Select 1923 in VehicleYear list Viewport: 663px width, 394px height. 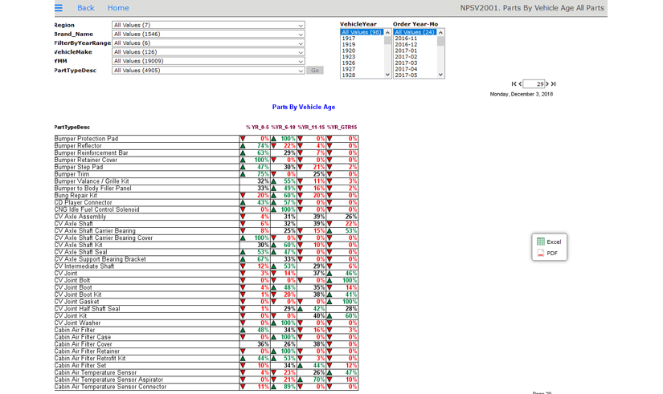362,57
